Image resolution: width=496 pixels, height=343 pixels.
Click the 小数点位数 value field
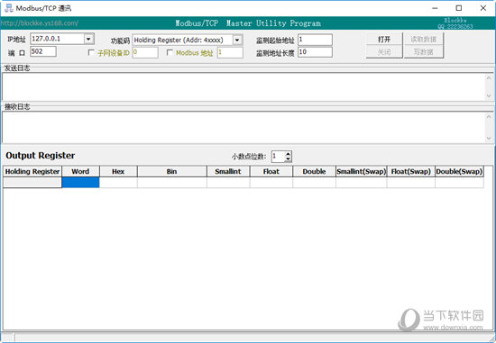pos(279,157)
